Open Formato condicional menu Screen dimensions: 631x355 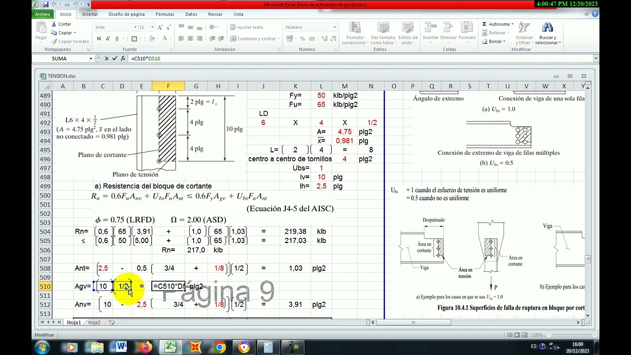354,34
